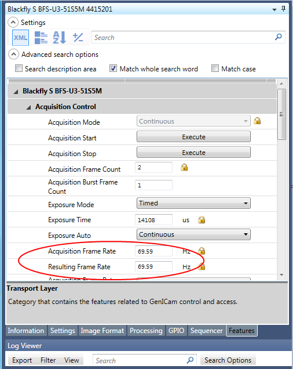
Task: Switch to categorized tree view icon
Action: click(41, 38)
